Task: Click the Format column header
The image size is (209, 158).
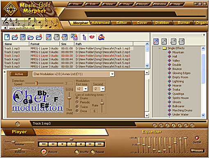Action: [44, 44]
